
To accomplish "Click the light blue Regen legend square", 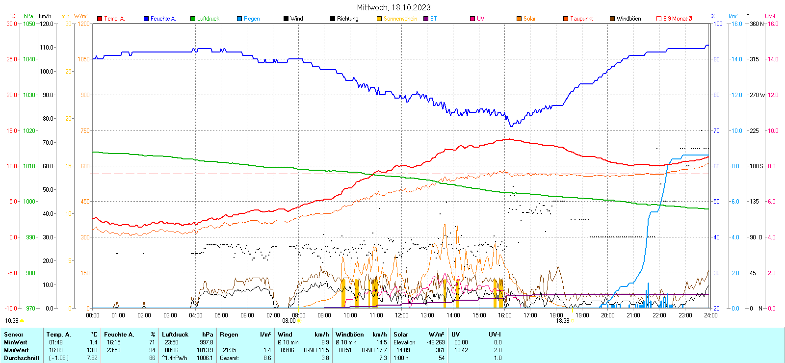I will coord(239,19).
